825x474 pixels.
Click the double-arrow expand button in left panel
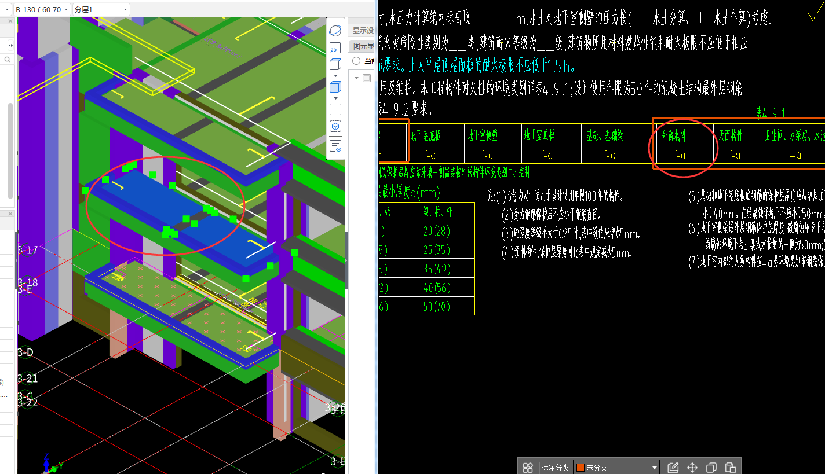(x=10, y=45)
